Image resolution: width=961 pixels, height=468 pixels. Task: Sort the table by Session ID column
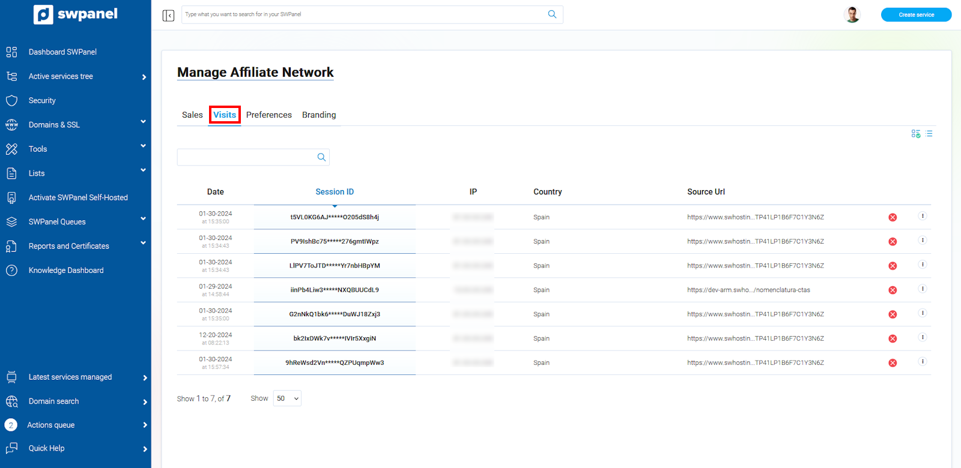335,192
